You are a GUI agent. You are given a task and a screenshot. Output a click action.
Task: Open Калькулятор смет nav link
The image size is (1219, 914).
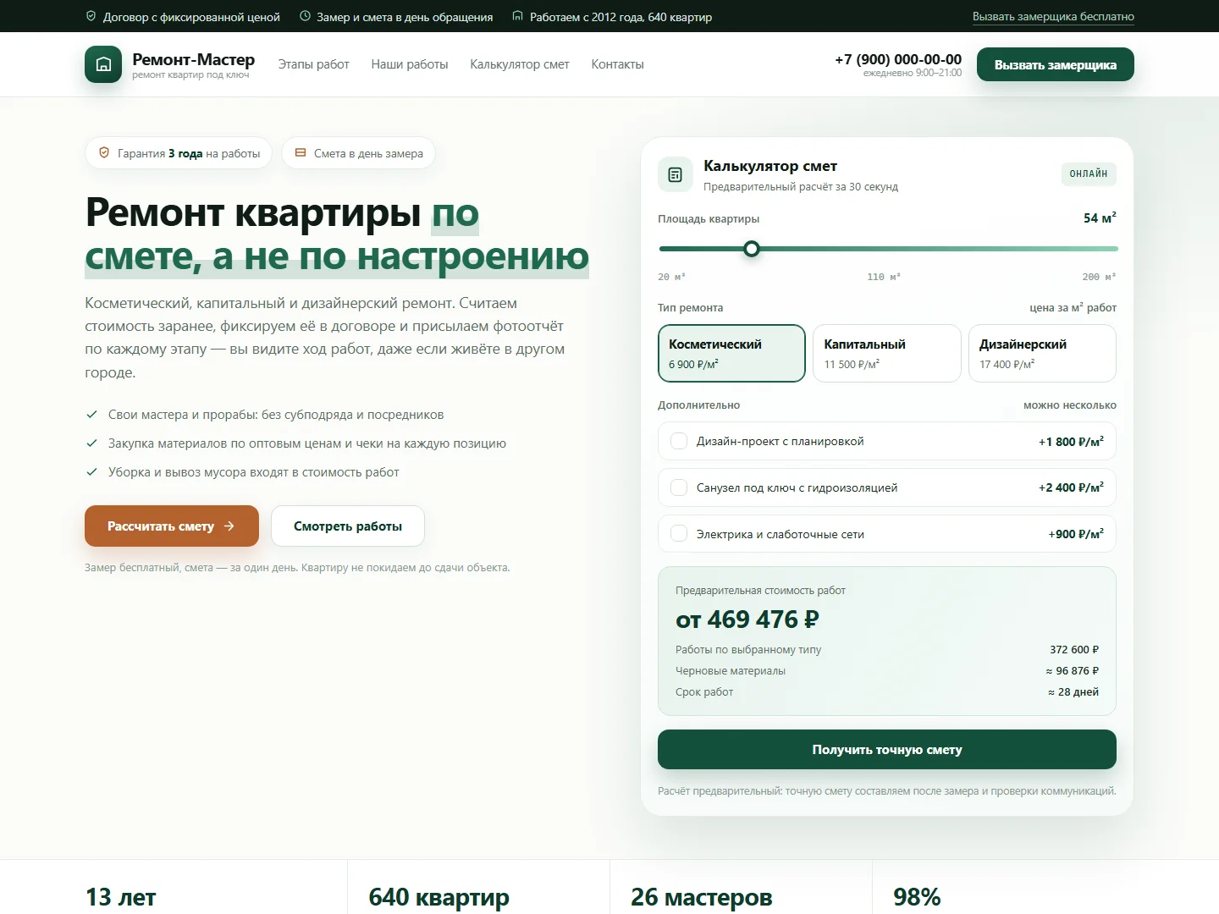(x=520, y=64)
